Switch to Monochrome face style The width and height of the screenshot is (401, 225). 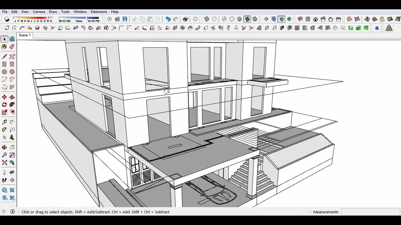[x=255, y=19]
